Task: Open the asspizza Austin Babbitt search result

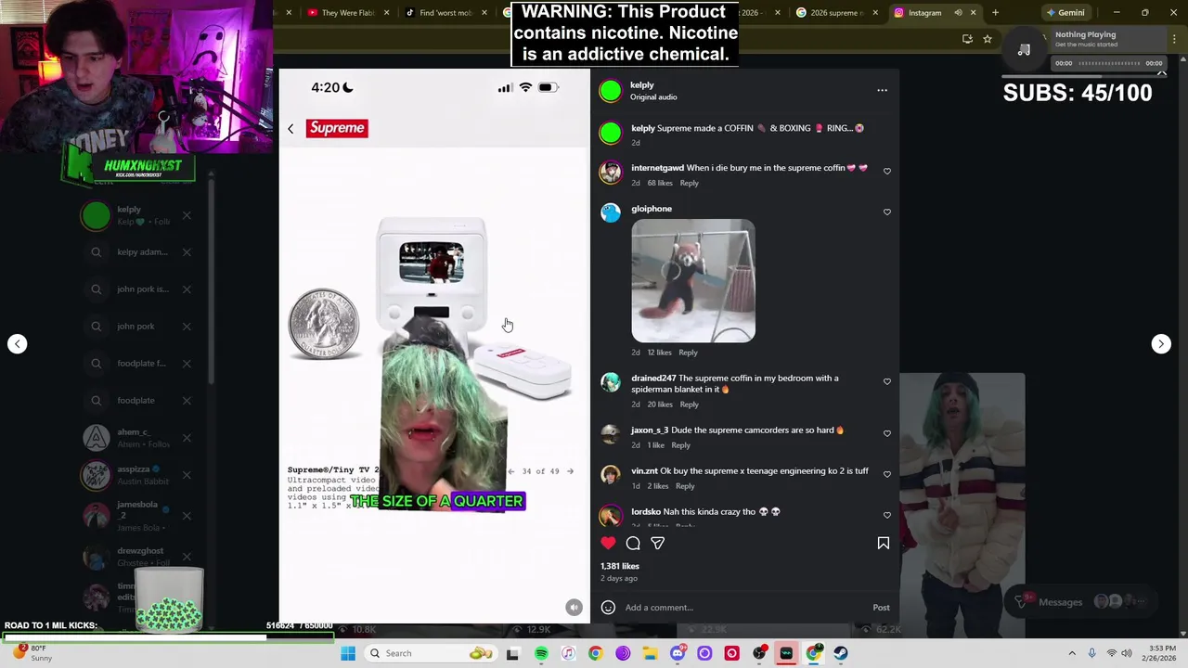Action: [135, 475]
